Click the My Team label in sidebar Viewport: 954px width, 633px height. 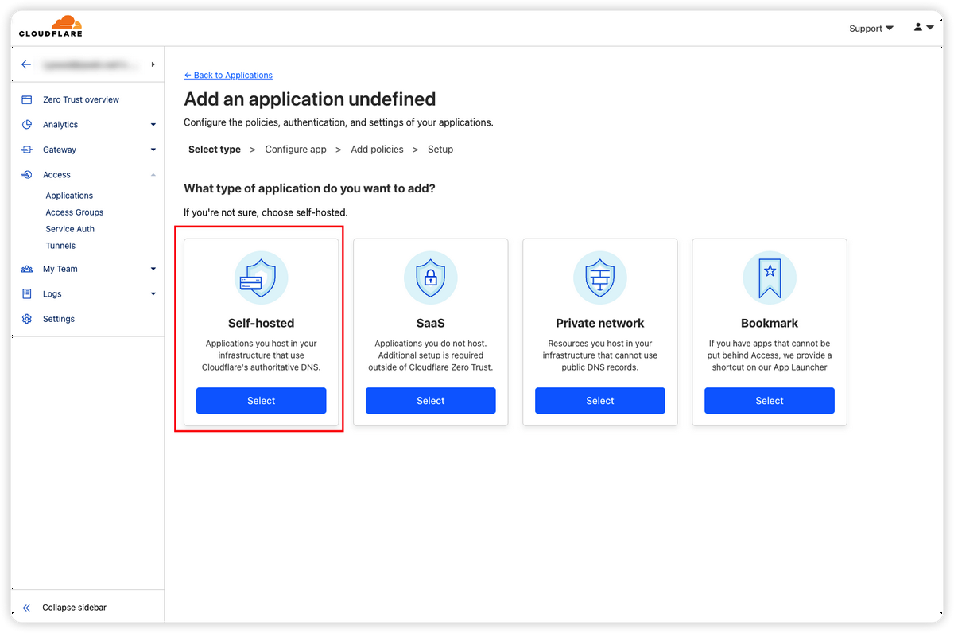tap(60, 269)
